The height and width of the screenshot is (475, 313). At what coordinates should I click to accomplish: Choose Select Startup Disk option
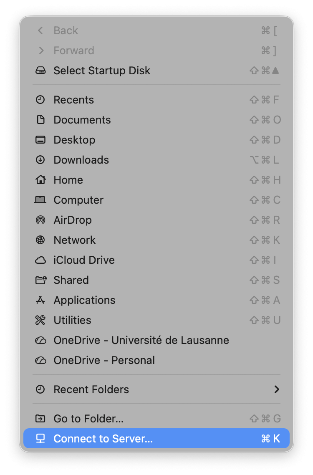coord(102,71)
